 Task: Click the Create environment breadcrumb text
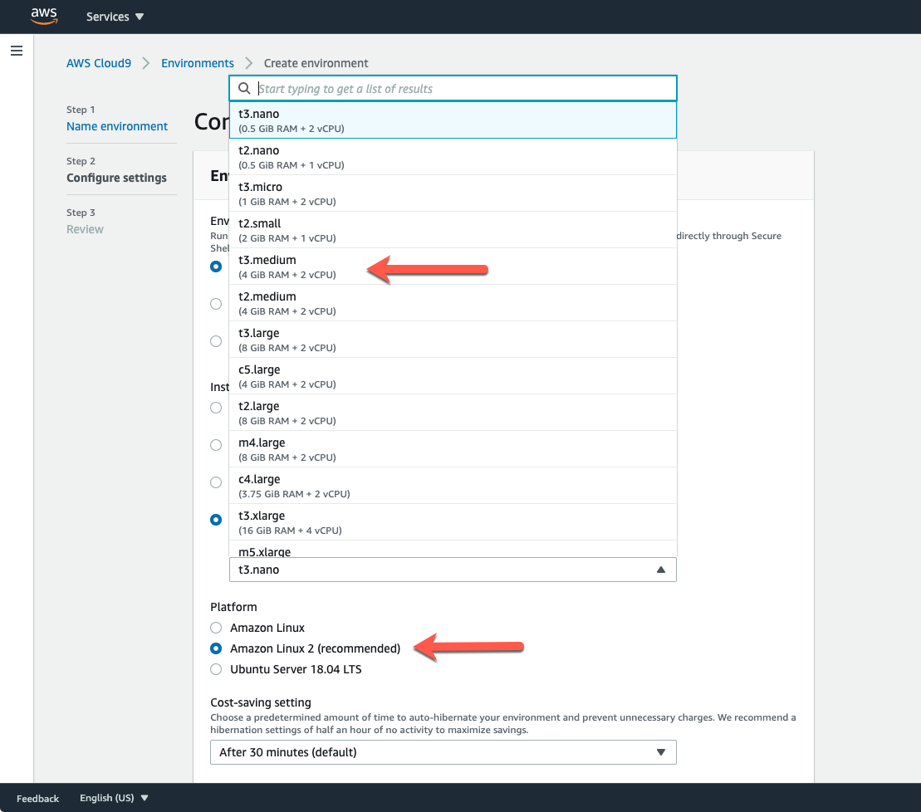(x=316, y=63)
